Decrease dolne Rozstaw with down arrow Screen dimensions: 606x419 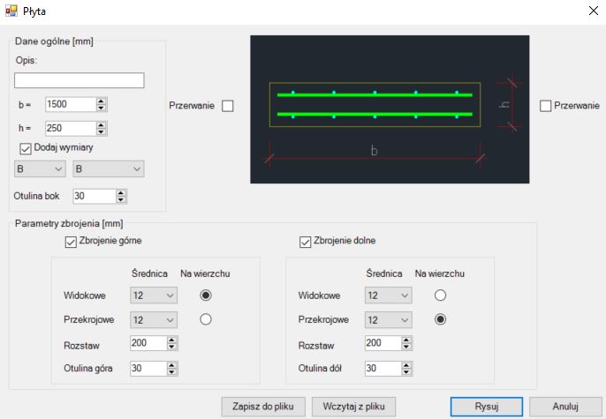[x=406, y=347]
